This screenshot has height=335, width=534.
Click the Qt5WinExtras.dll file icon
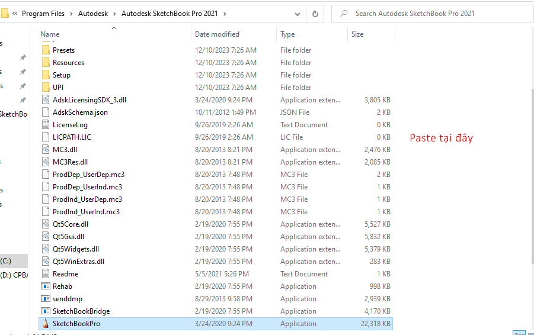click(46, 261)
